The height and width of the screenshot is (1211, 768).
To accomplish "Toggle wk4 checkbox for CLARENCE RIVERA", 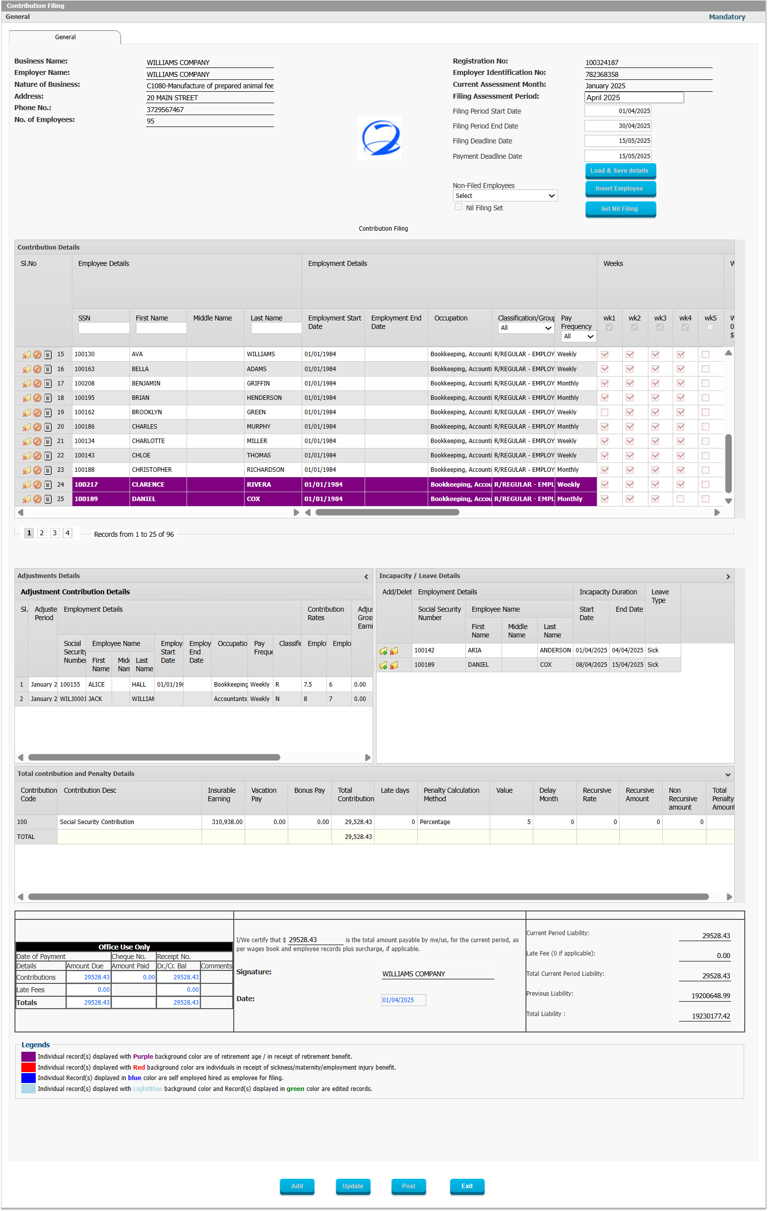I will pos(681,485).
